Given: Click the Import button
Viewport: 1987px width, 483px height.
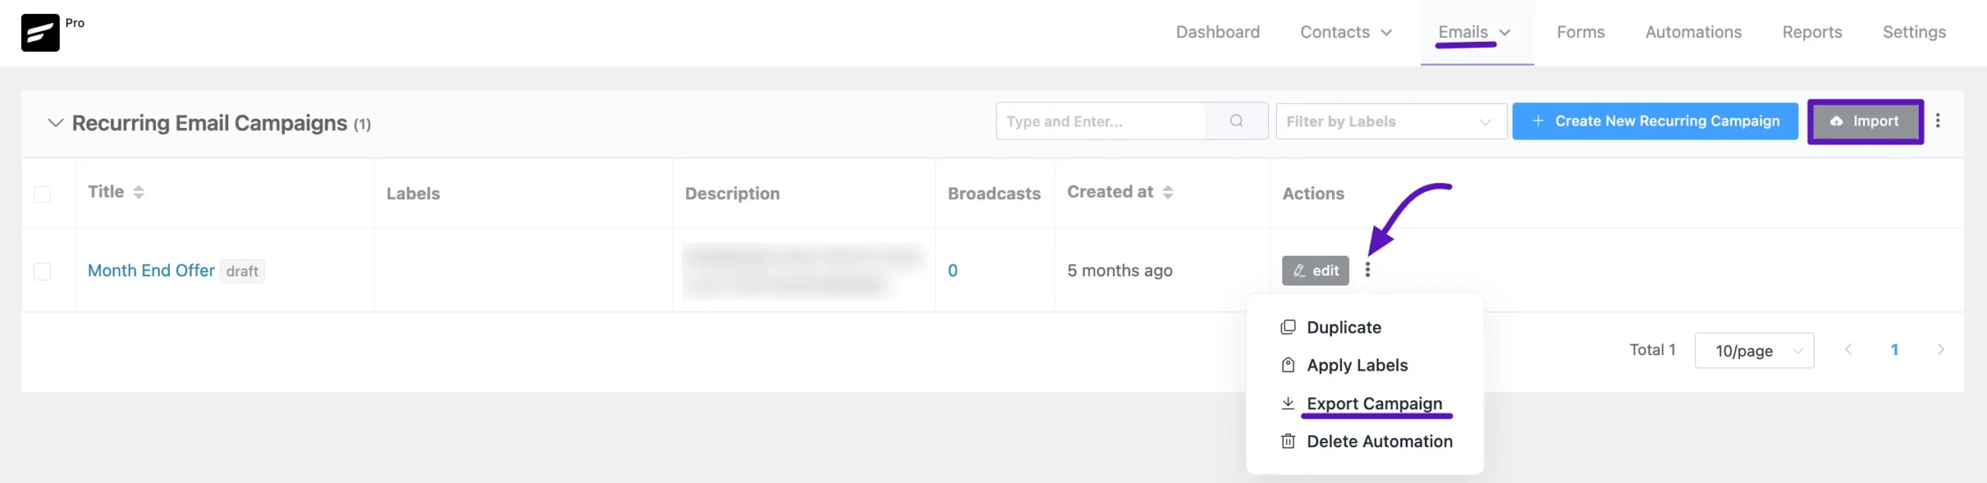Looking at the screenshot, I should point(1865,121).
